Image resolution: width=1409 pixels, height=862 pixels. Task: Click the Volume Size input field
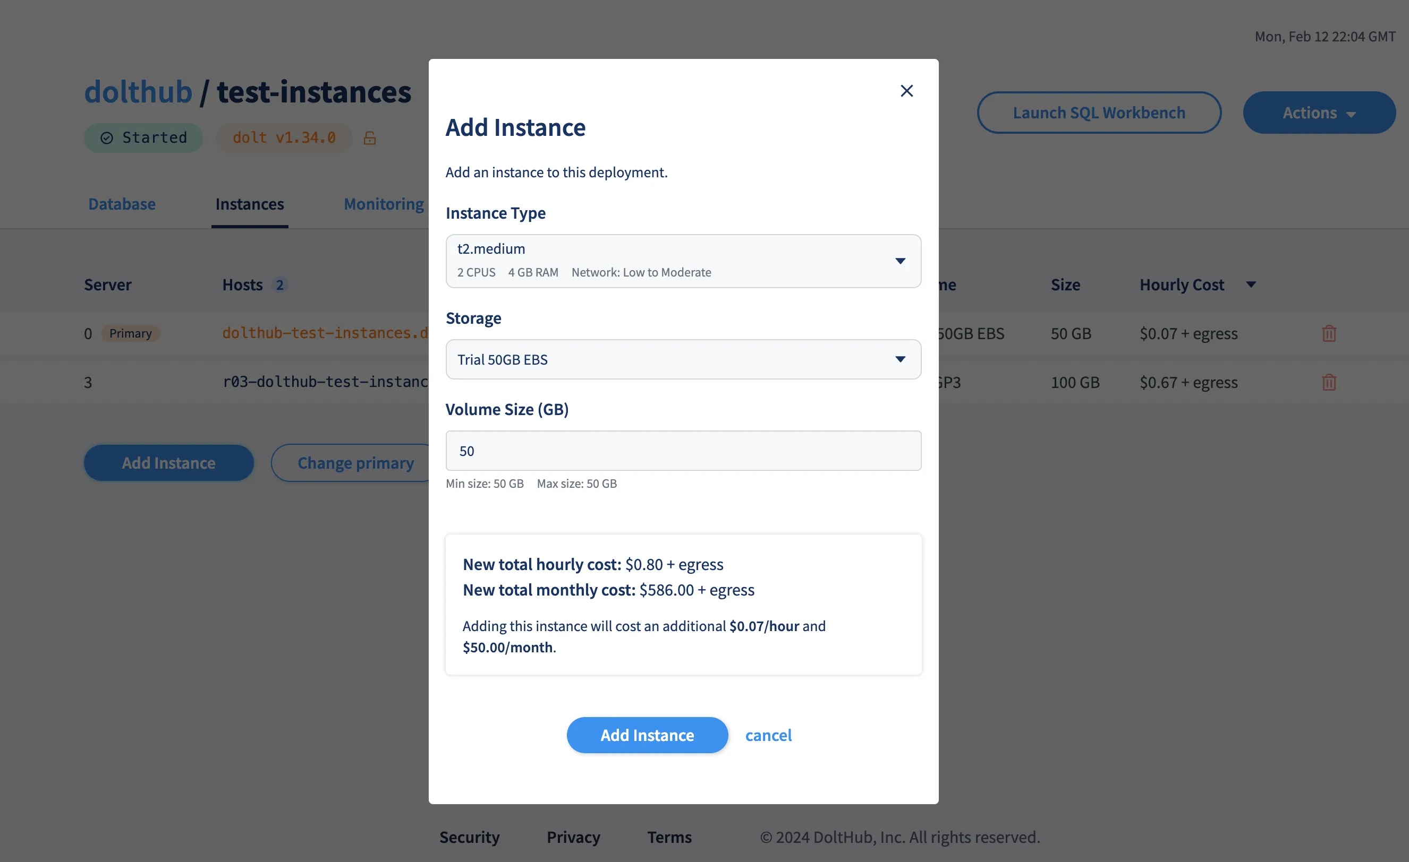click(683, 451)
